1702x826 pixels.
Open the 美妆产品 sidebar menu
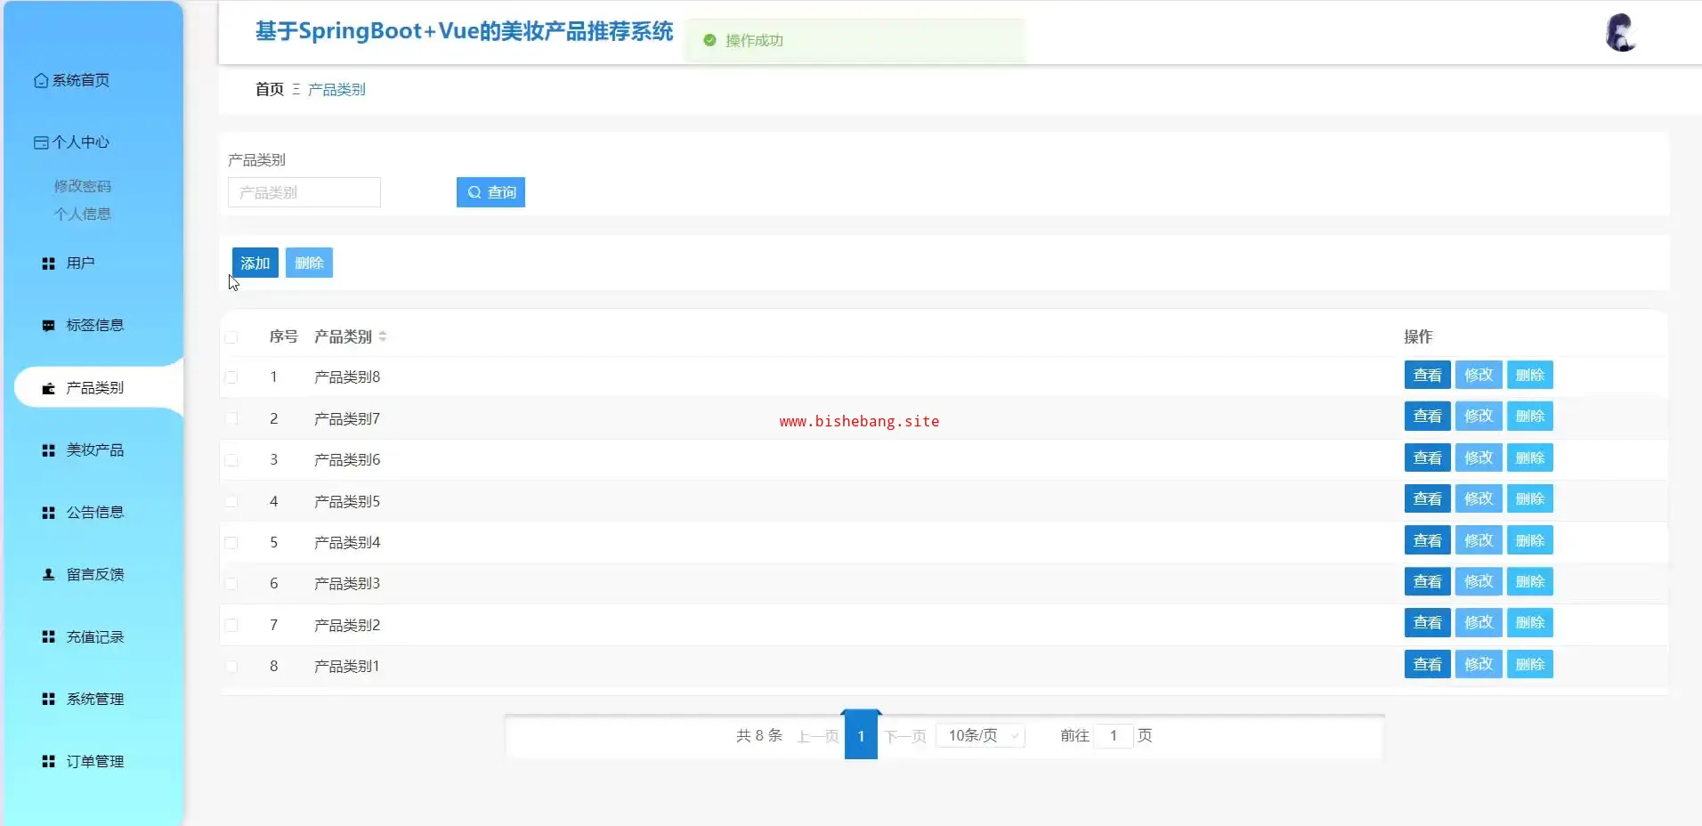tap(95, 450)
